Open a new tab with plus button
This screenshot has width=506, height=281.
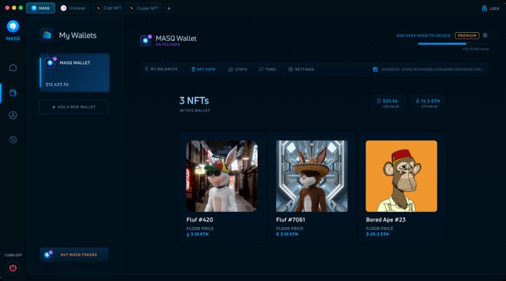tap(169, 8)
